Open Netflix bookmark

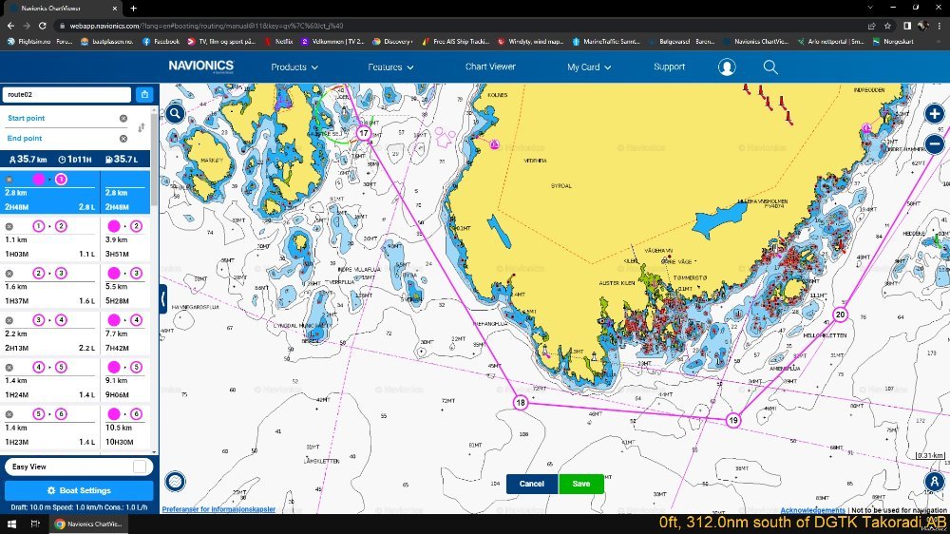click(x=278, y=41)
